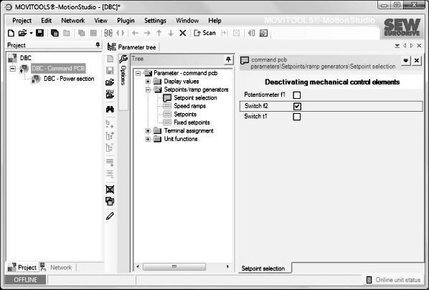The height and width of the screenshot is (290, 429).
Task: Click the New project icon in toolbar
Action: [11, 34]
